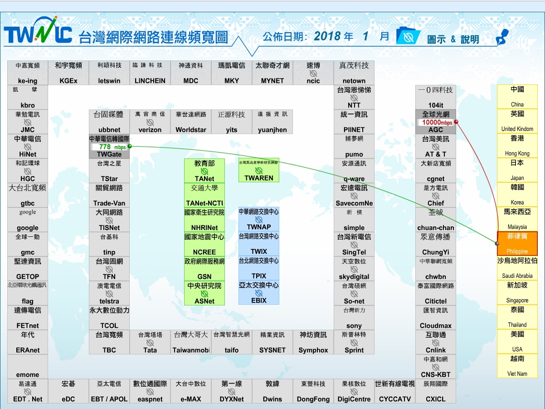The width and height of the screenshot is (545, 409).
Task: Select the 遠傳電信 FETnet box
Action: pyautogui.click(x=28, y=318)
